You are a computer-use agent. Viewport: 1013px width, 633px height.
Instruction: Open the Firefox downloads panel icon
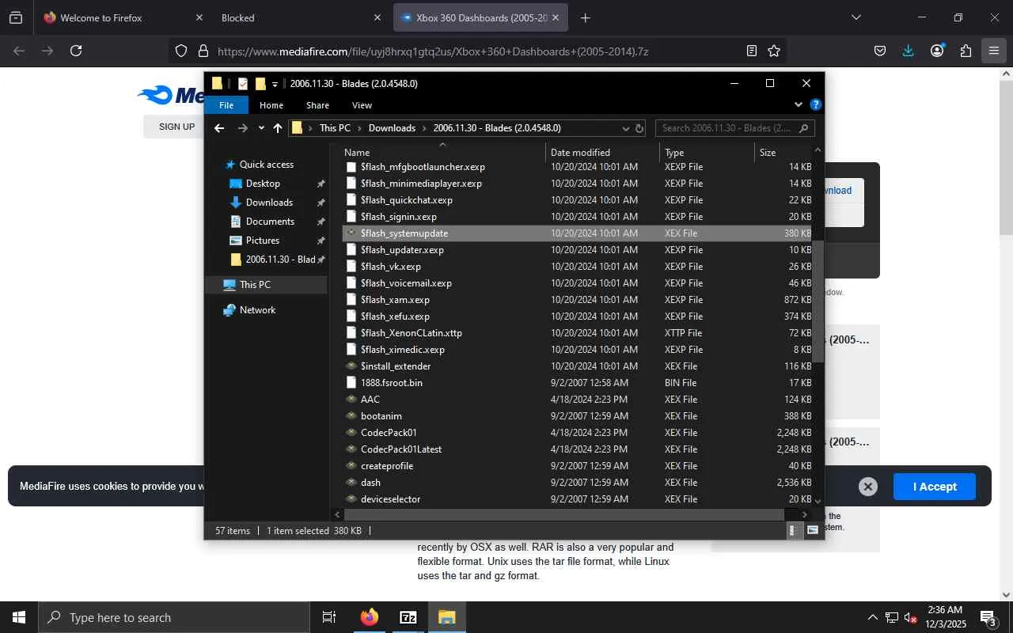[908, 51]
